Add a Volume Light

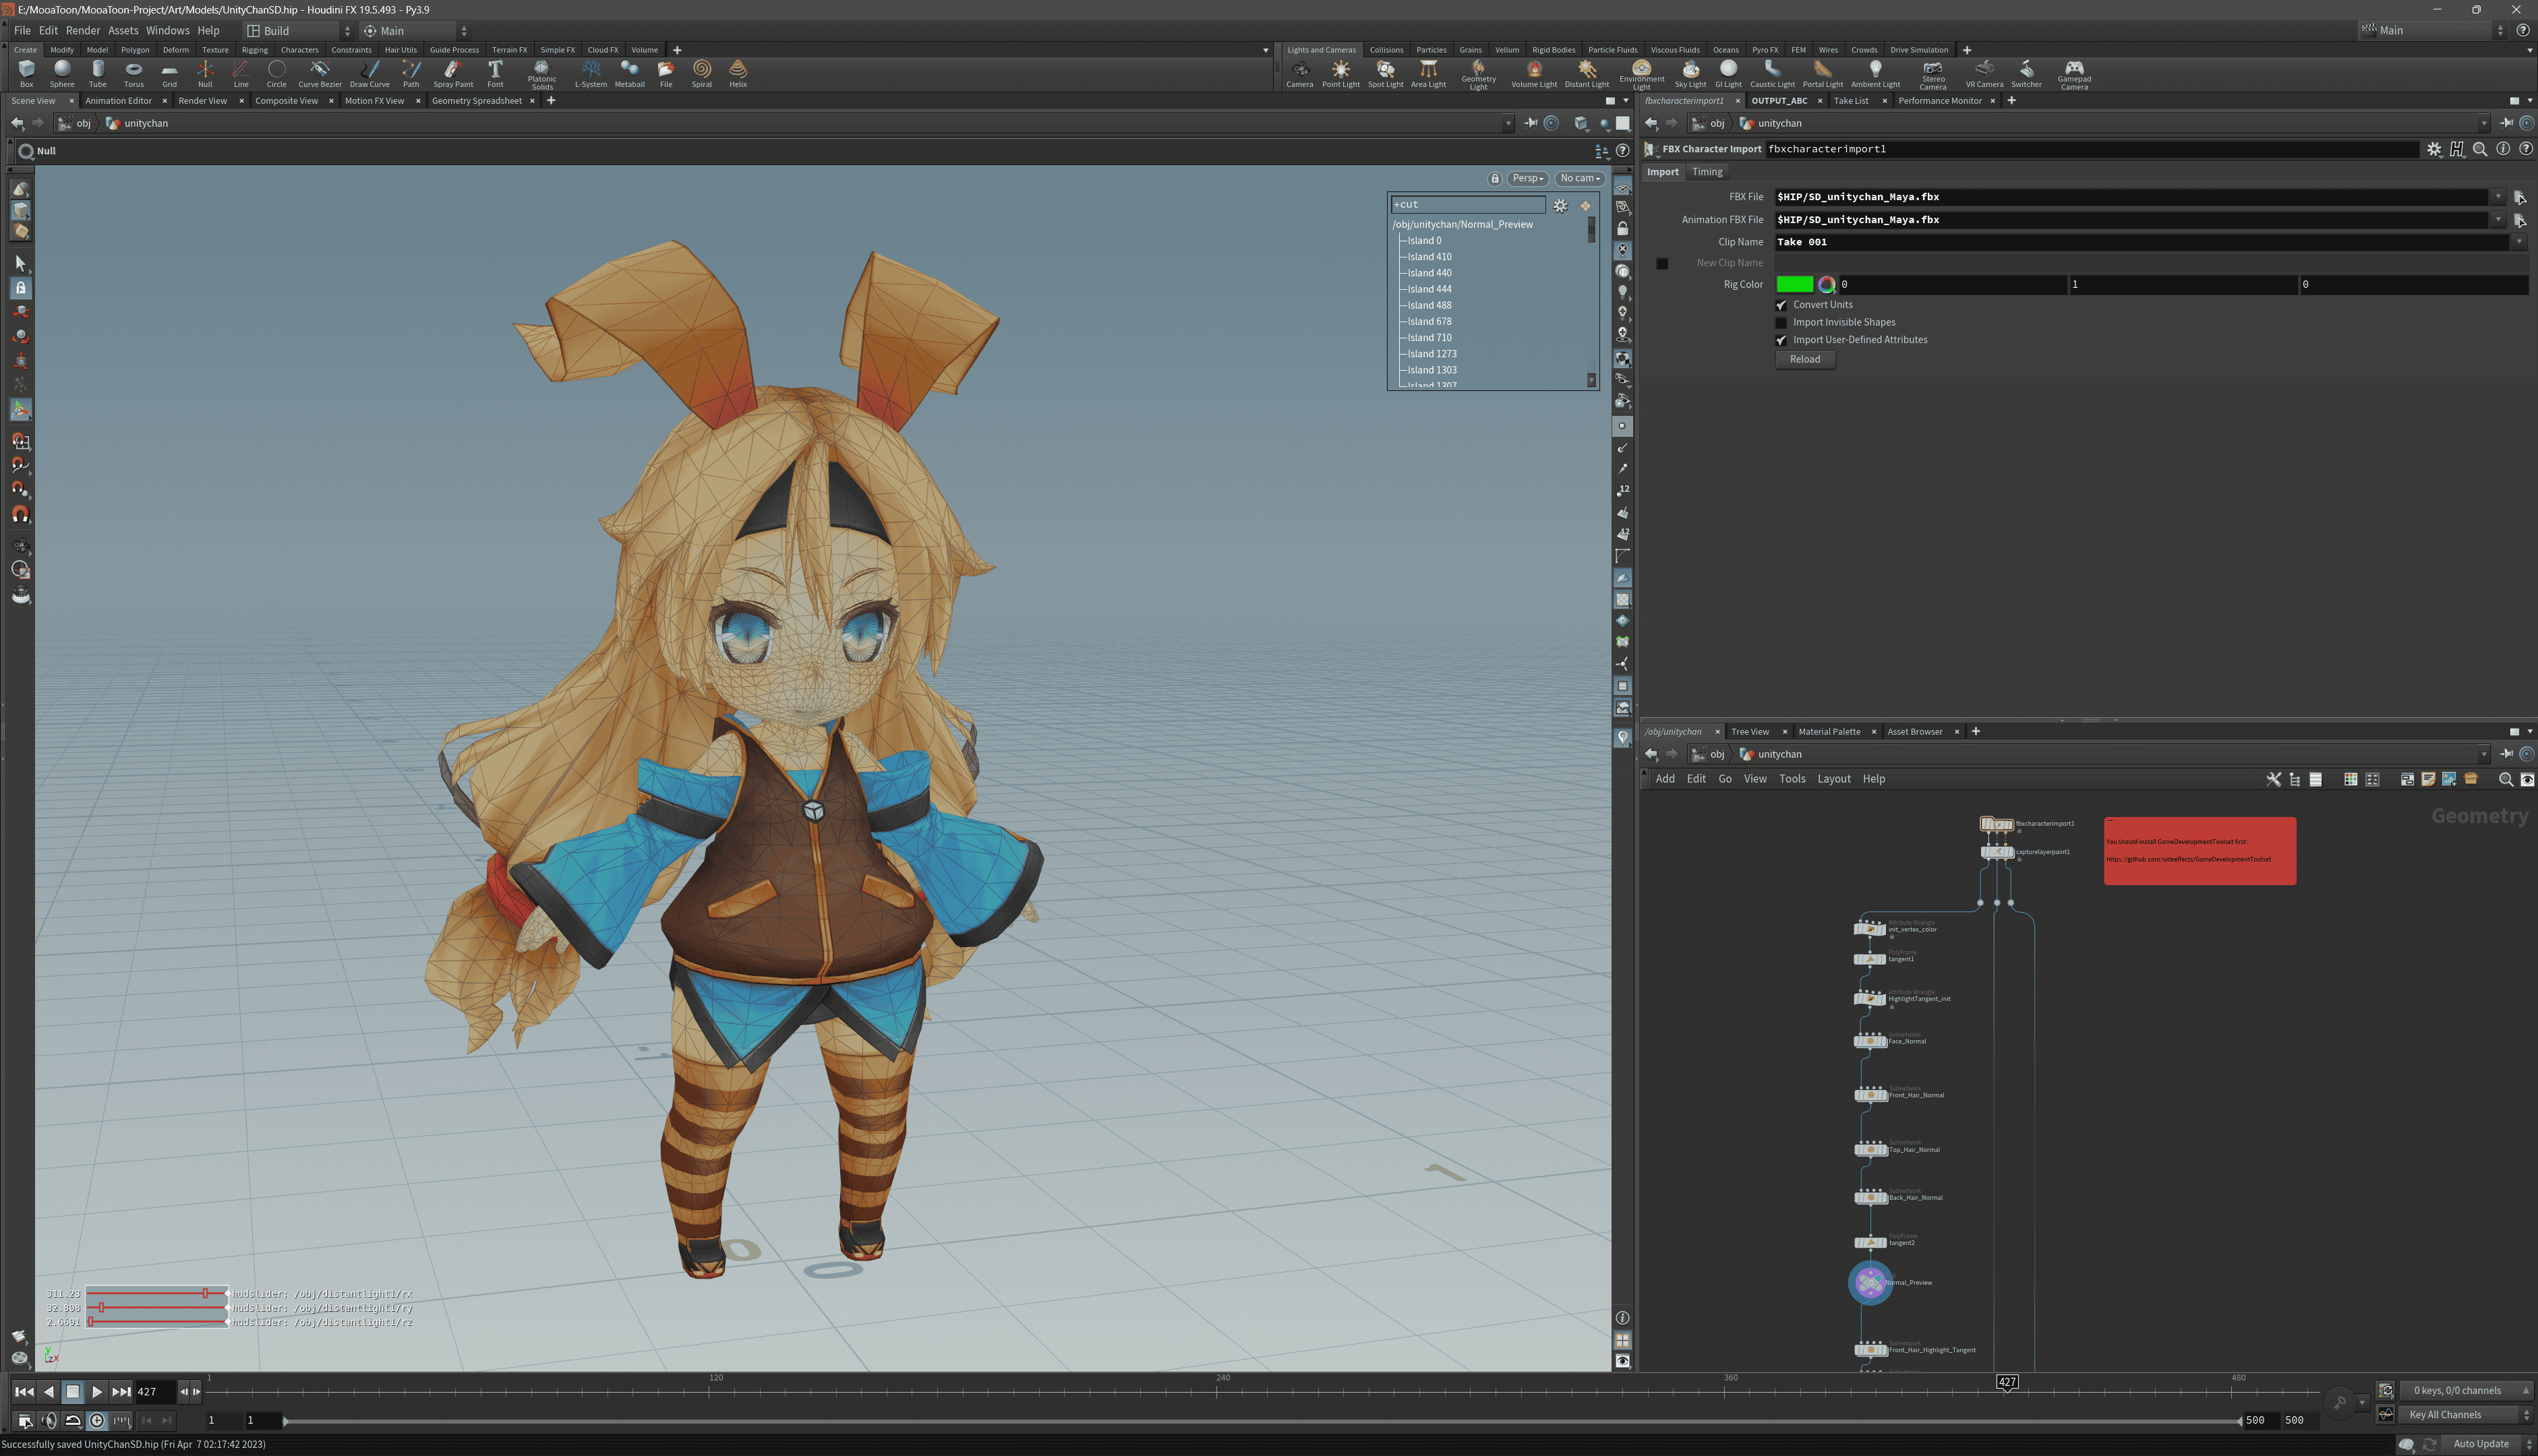click(1534, 73)
